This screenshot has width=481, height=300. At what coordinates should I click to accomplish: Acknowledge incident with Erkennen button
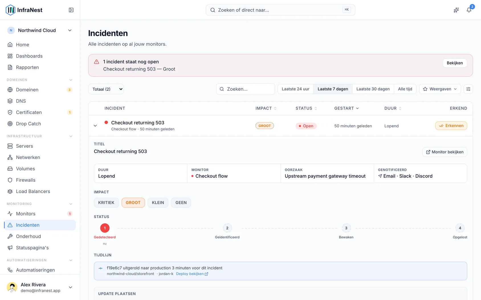(x=451, y=126)
